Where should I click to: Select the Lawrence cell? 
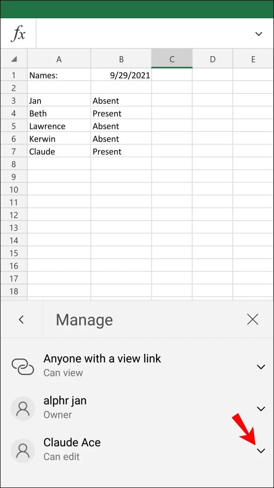click(59, 126)
